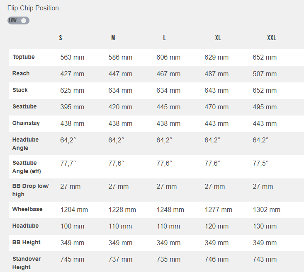This screenshot has width=304, height=272.
Task: Pick the XXL size column header
Action: tap(271, 38)
